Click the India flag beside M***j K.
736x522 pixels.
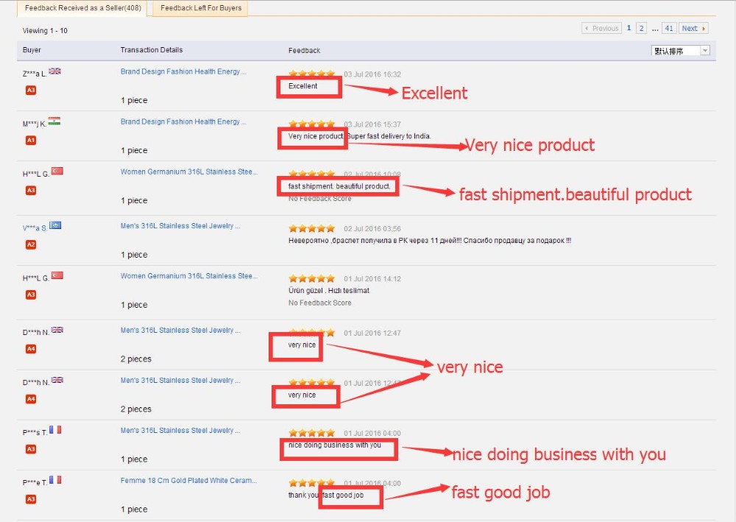click(x=54, y=121)
